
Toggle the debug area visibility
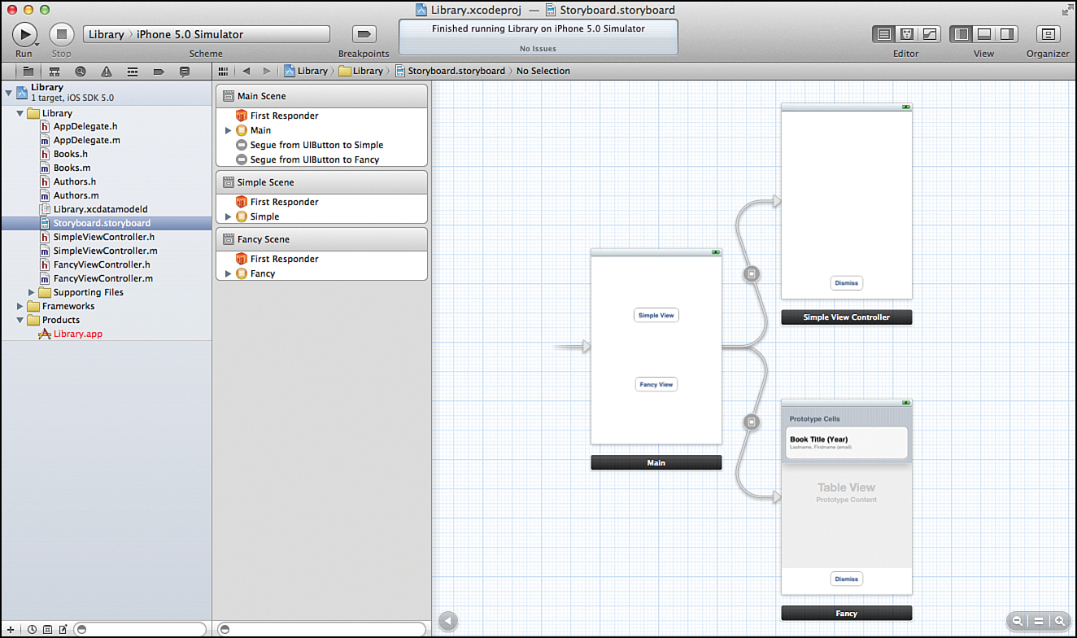pyautogui.click(x=984, y=34)
